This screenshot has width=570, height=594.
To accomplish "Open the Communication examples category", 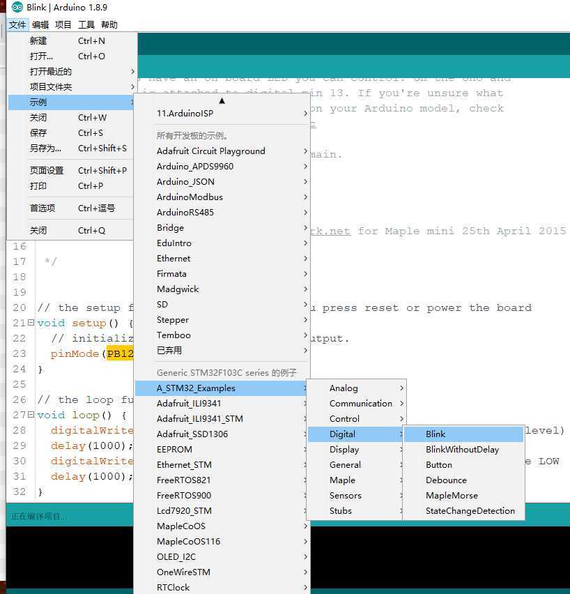I will click(356, 404).
